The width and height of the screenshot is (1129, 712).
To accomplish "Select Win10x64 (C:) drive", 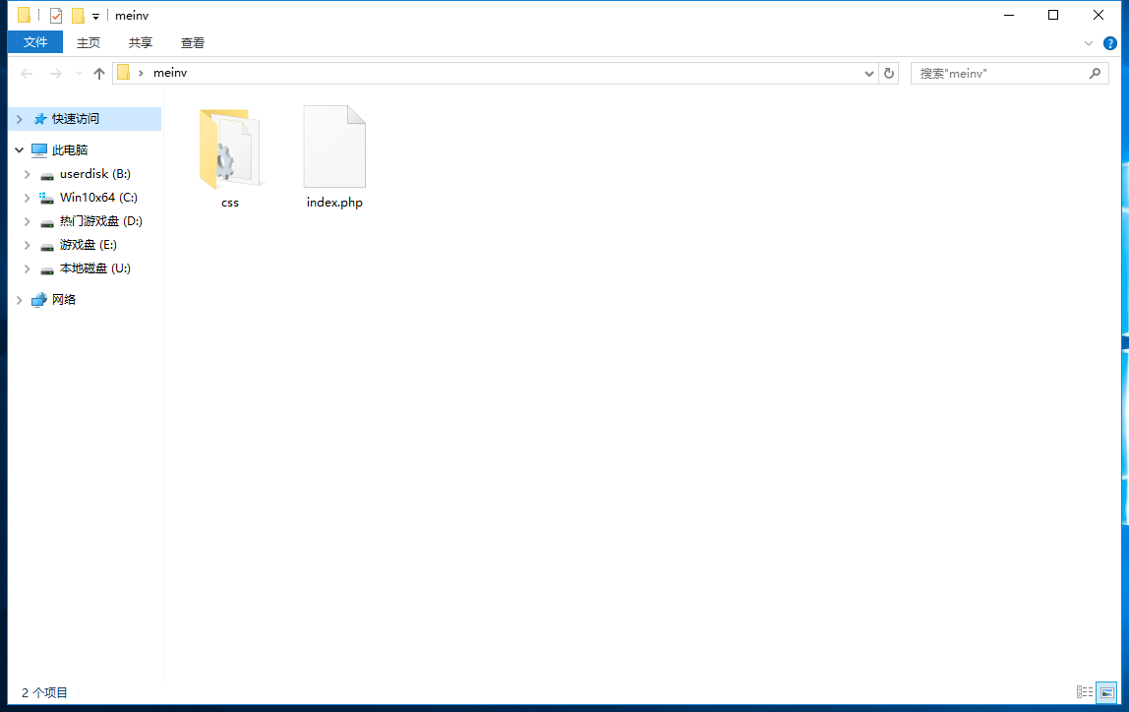I will [x=98, y=198].
